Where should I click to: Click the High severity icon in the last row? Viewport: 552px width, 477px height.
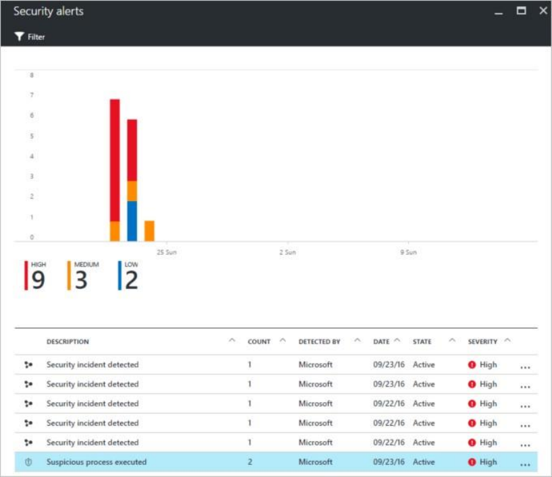[x=472, y=462]
